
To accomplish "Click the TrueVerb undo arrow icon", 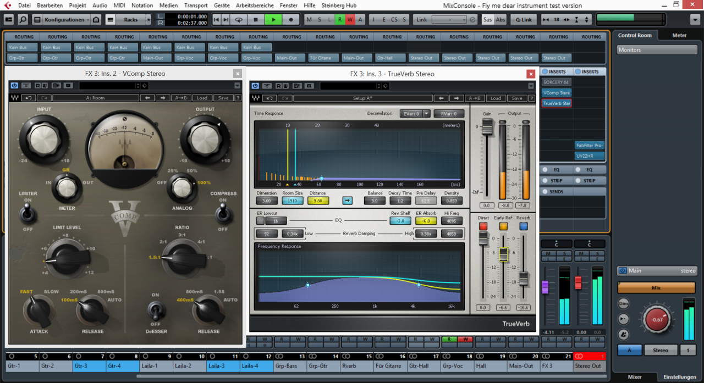I will (270, 98).
